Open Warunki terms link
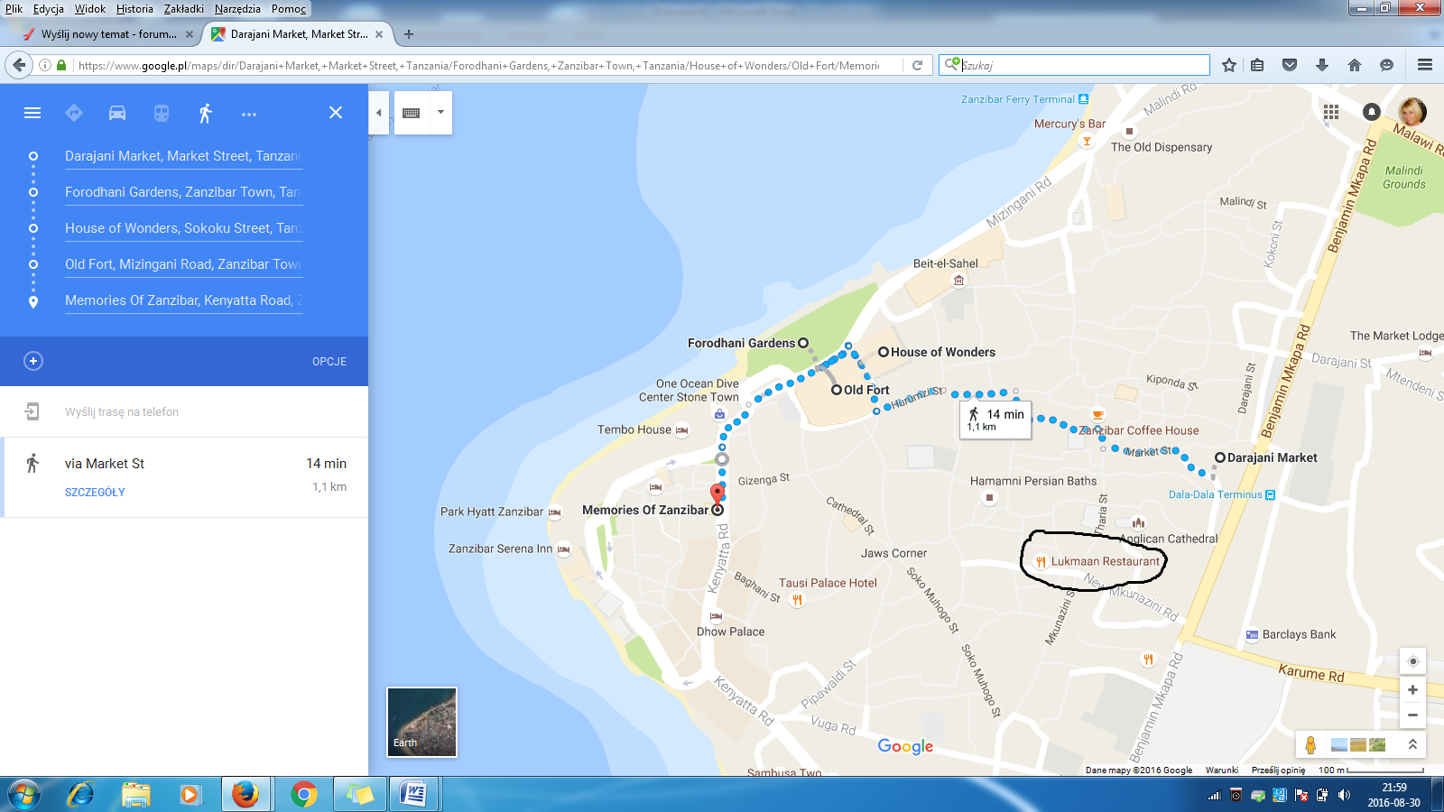Viewport: 1444px width, 812px height. pyautogui.click(x=1222, y=770)
